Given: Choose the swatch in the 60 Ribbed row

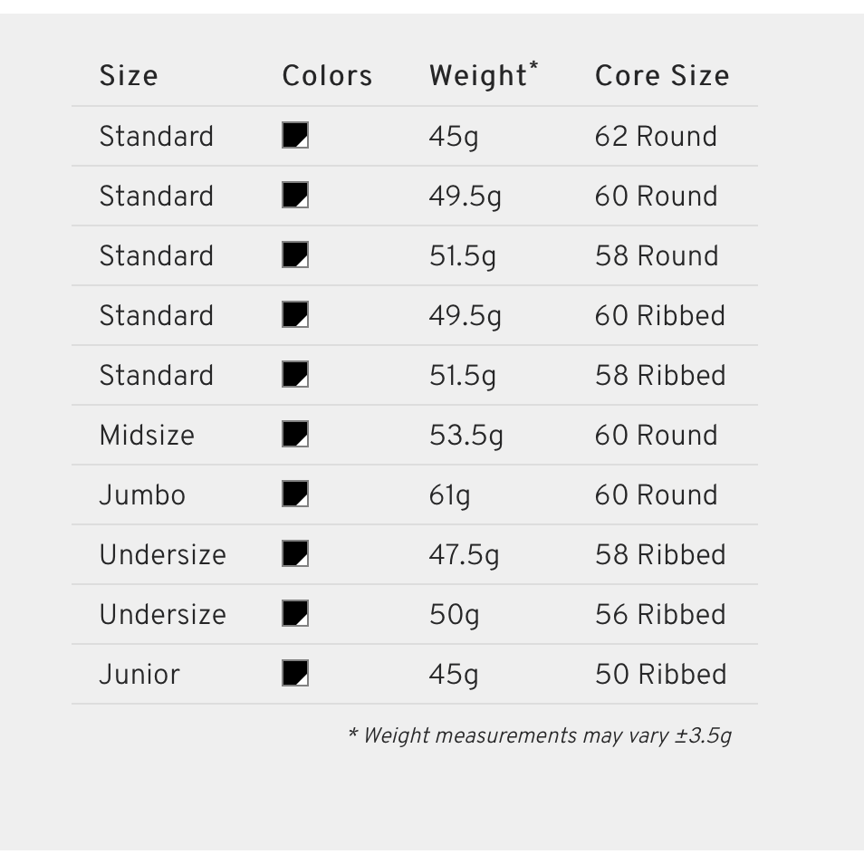Looking at the screenshot, I should (295, 315).
